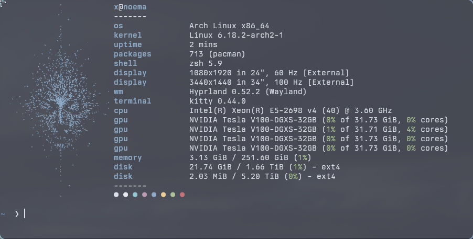Click the '21.74 GiB / 1.66 TiB' disk value
This screenshot has width=473, height=239.
point(236,167)
